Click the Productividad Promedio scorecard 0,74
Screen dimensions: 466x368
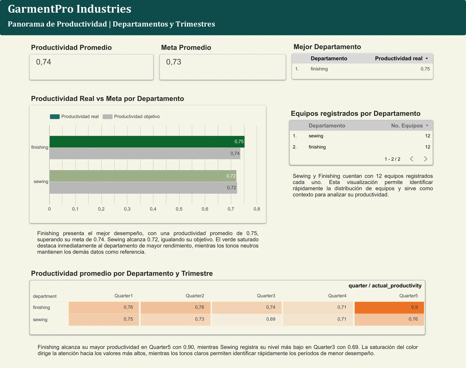[x=91, y=67]
